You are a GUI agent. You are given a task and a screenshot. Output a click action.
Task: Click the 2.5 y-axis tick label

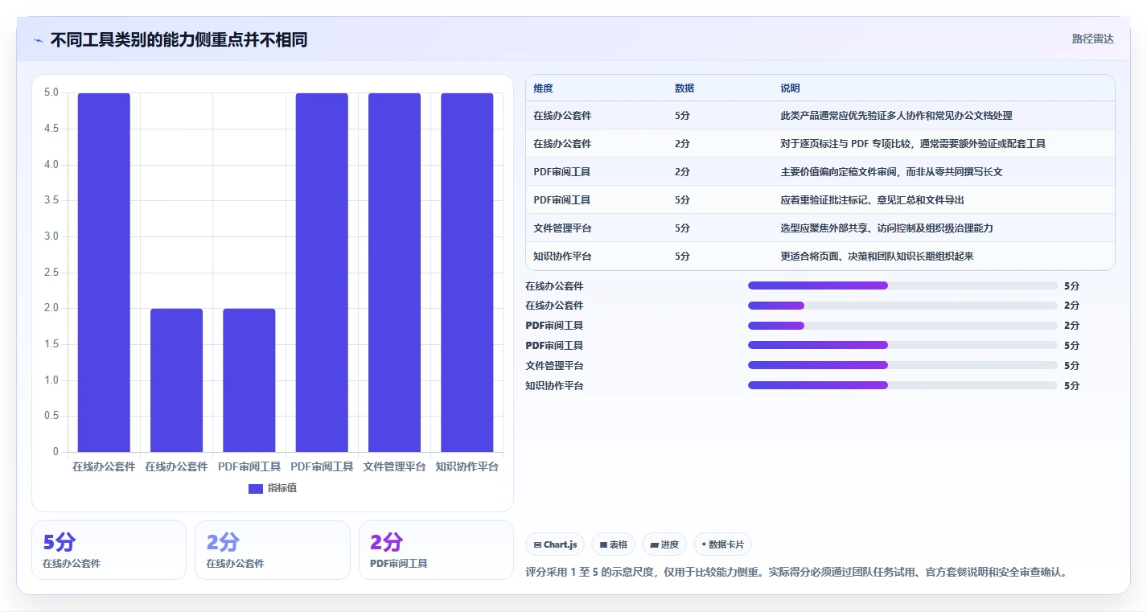[x=51, y=272]
